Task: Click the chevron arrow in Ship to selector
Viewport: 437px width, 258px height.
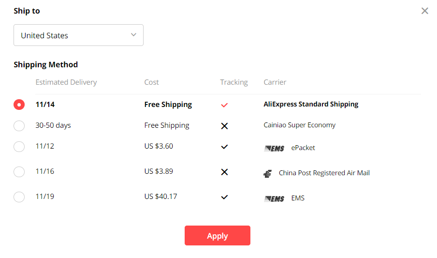Action: pos(134,35)
